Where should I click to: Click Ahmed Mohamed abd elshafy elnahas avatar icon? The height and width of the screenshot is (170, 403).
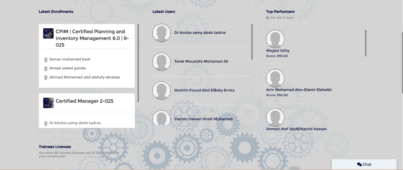46,77
